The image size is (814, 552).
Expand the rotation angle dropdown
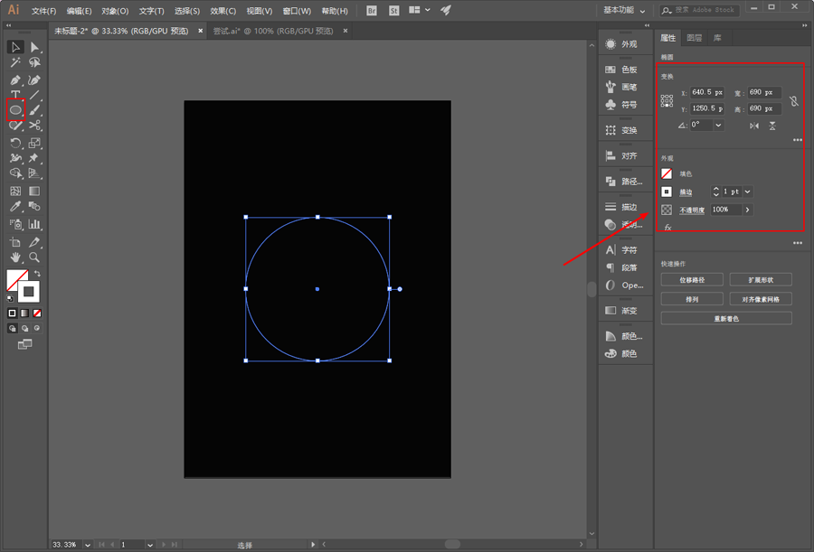tap(718, 125)
